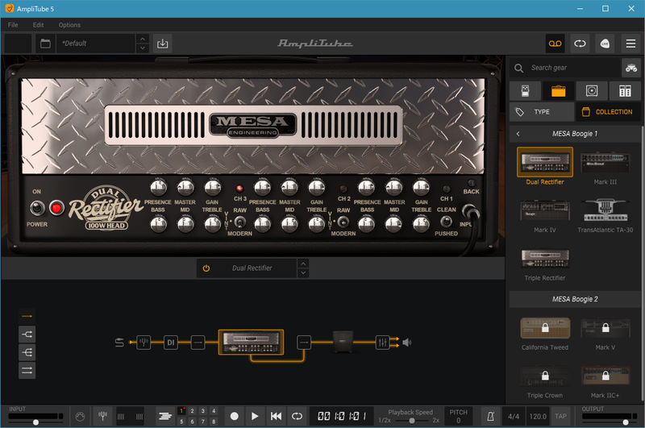The width and height of the screenshot is (645, 428).
Task: Click the TAP tempo button
Action: tap(560, 417)
